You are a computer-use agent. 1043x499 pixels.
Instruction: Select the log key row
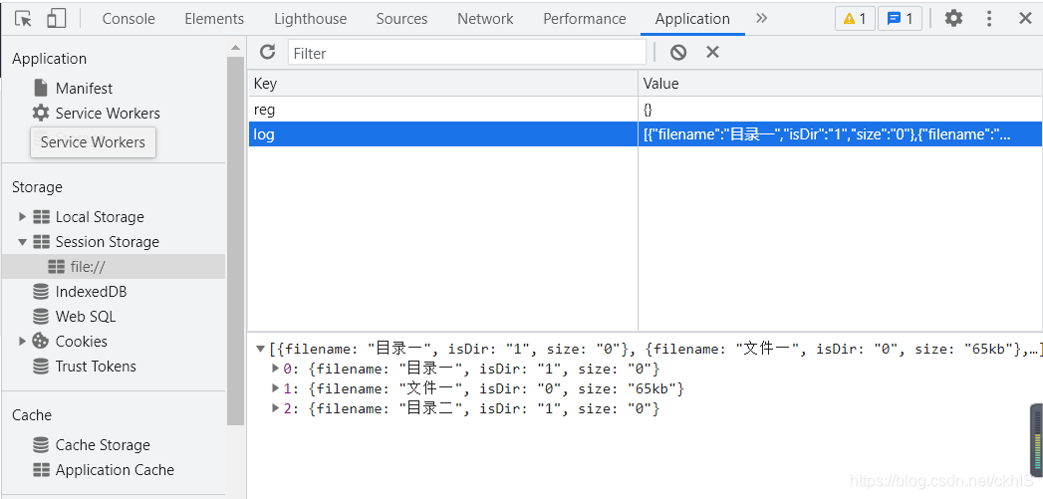click(x=443, y=133)
